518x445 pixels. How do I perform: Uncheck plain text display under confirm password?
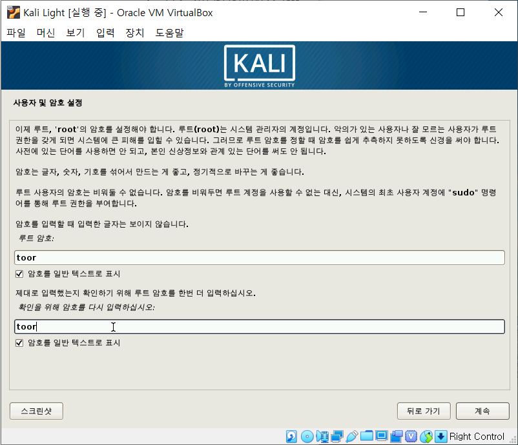point(19,343)
